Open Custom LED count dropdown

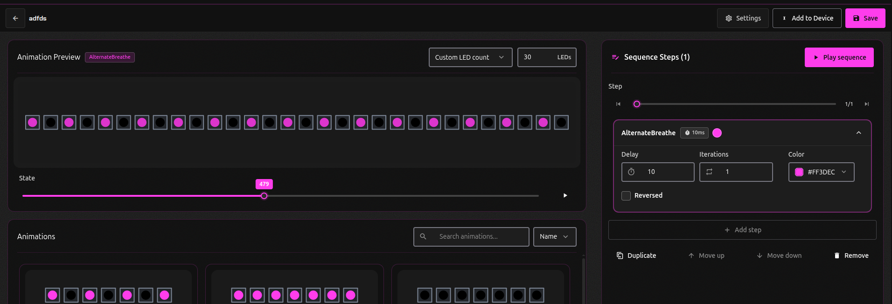470,57
